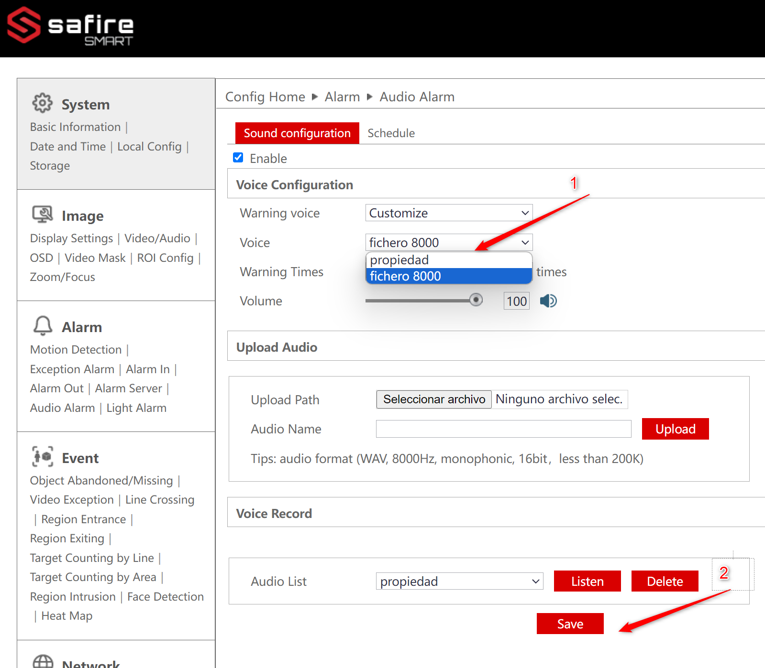Click the Network globe icon

point(43,661)
